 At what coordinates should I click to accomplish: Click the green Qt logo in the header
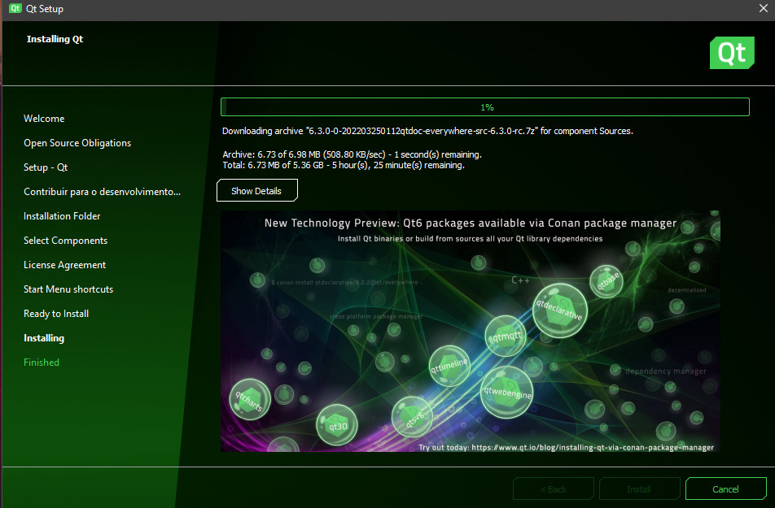coord(731,53)
